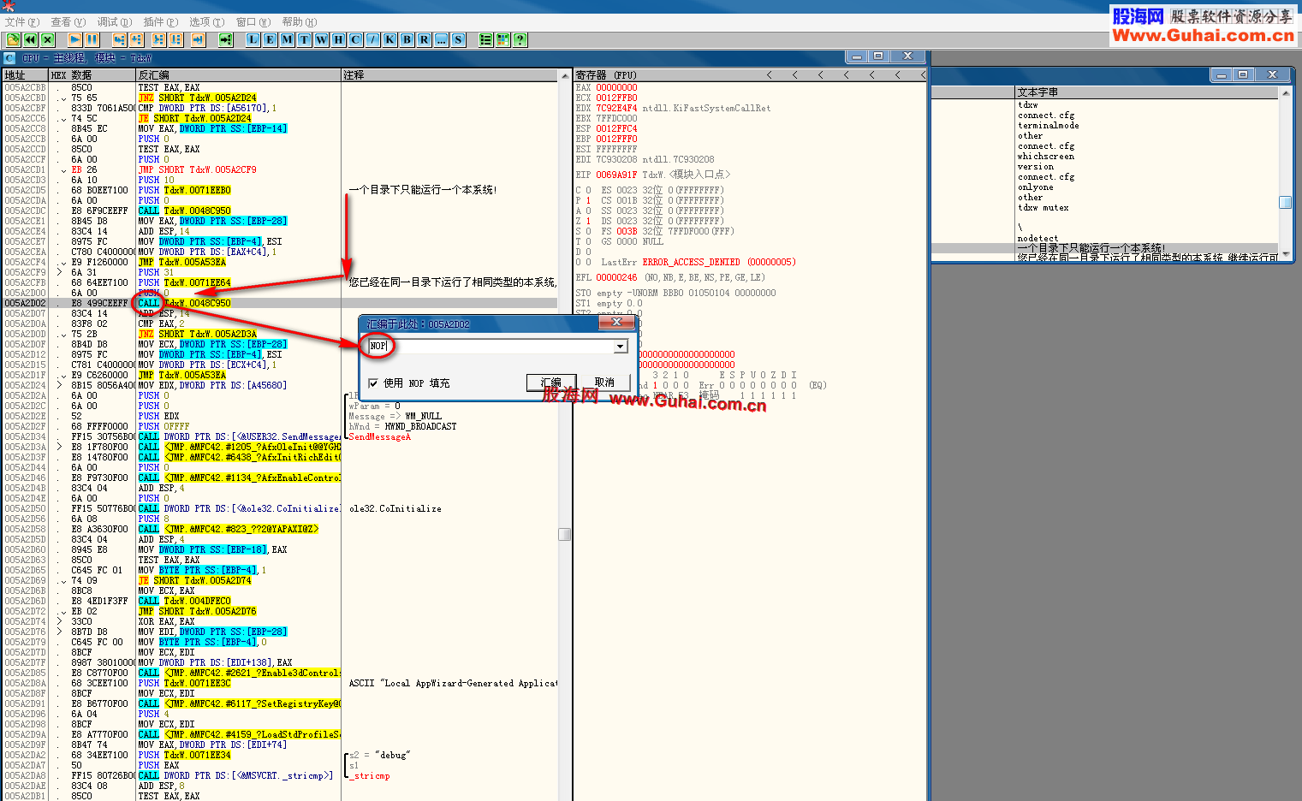Viewport: 1302px width, 801px height.
Task: Click the Restart program (rewind) icon
Action: (x=31, y=39)
